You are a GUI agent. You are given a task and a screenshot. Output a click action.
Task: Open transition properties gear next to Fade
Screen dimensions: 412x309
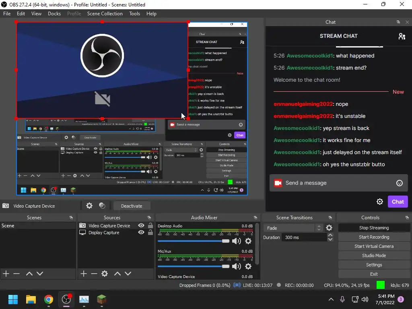tap(329, 228)
